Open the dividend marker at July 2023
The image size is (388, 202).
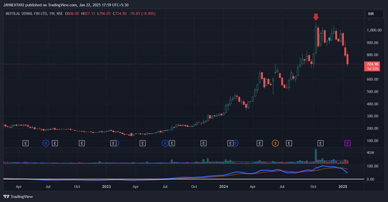pos(165,143)
